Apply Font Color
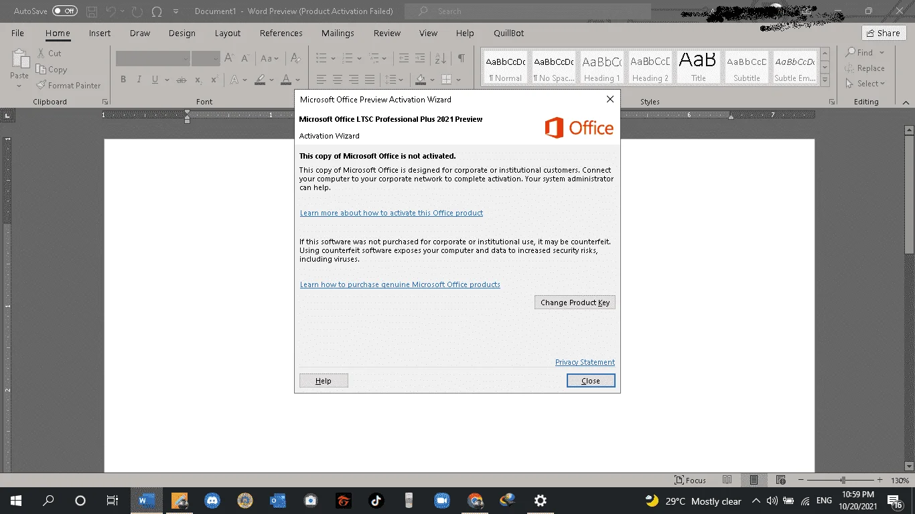The width and height of the screenshot is (915, 514). point(286,80)
